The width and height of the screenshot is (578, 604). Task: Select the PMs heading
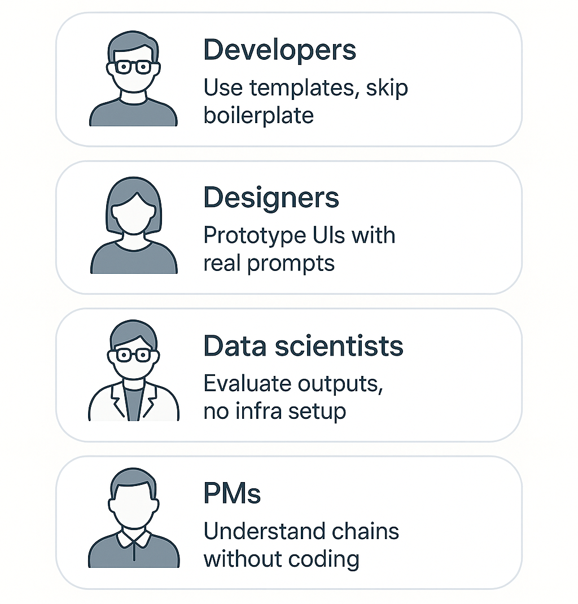point(232,493)
